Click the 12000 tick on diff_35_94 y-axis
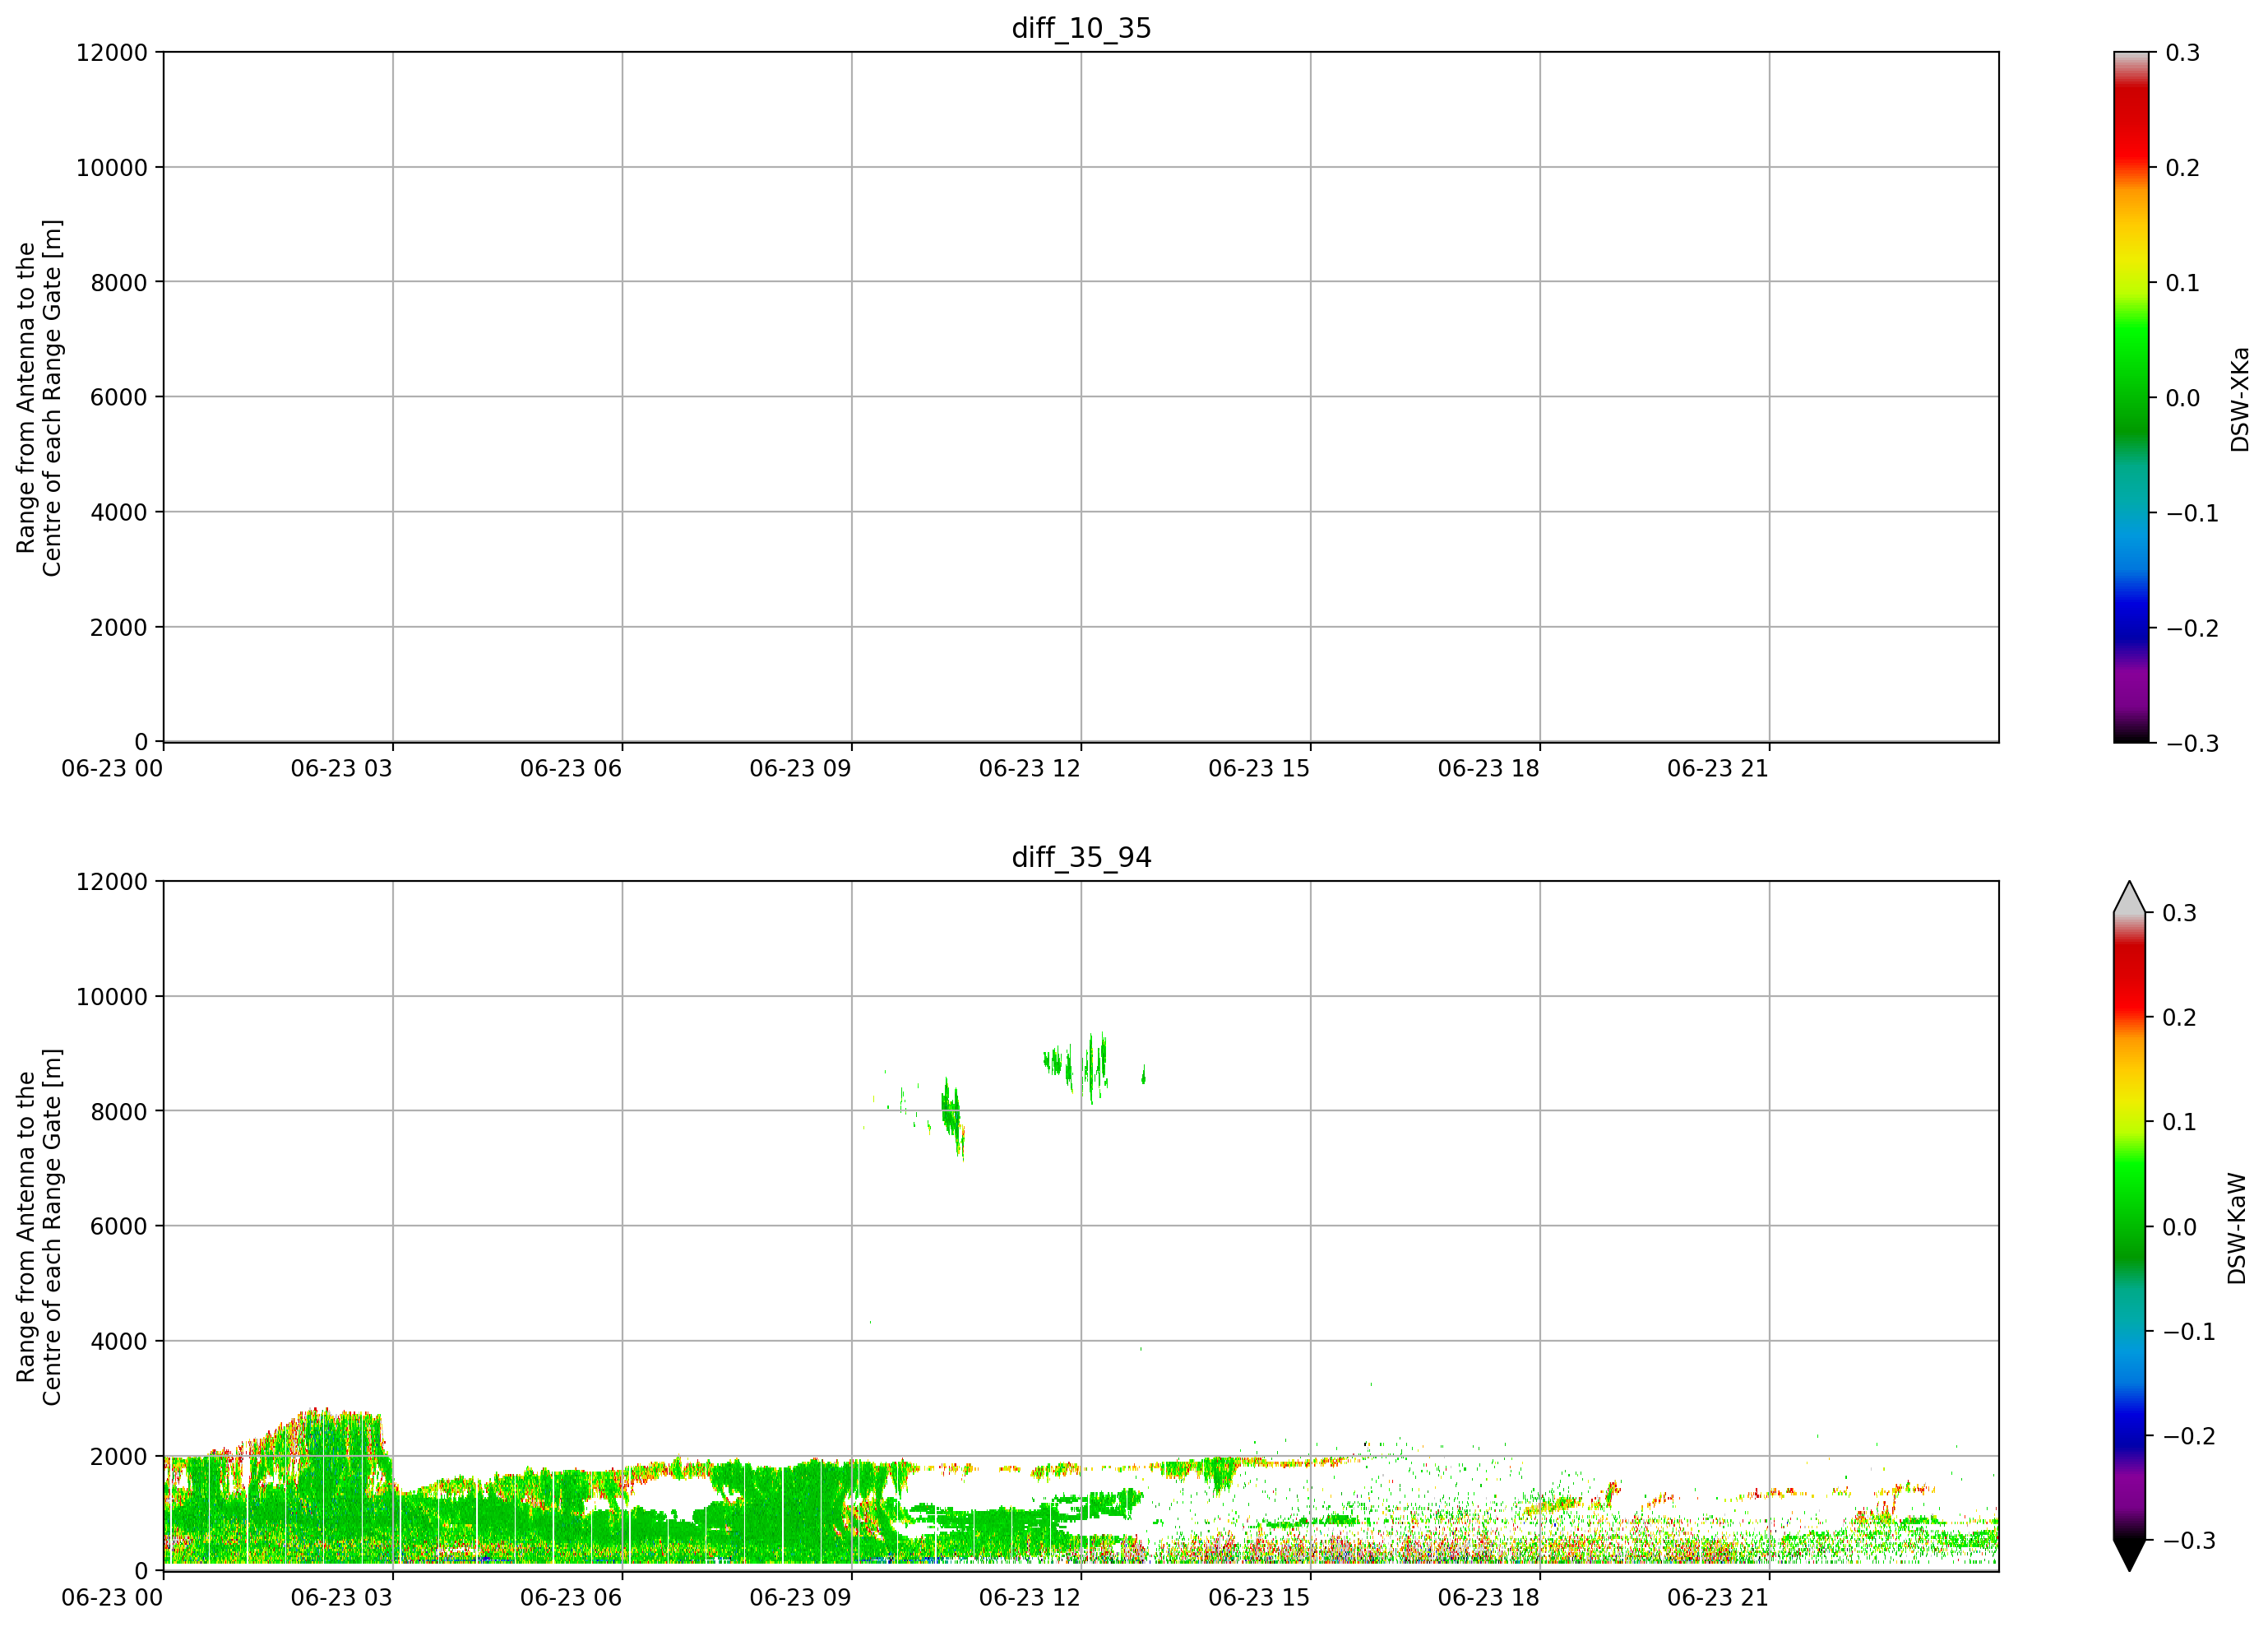Viewport: 2268px width, 1627px height. 112,882
